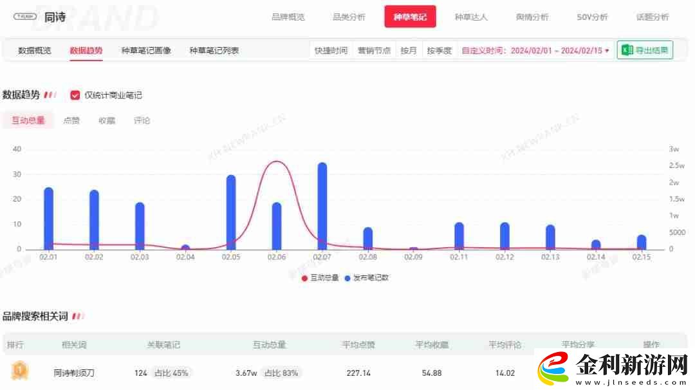The width and height of the screenshot is (695, 390).
Task: Click the 54.88 average favorites value
Action: pos(432,373)
